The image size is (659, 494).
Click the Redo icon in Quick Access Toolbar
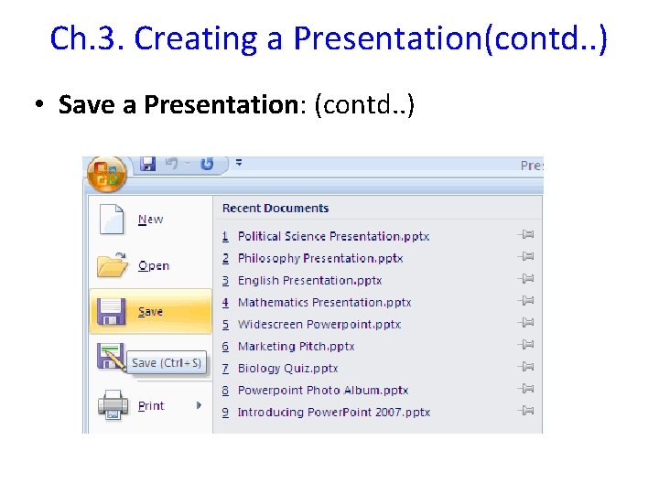point(207,164)
